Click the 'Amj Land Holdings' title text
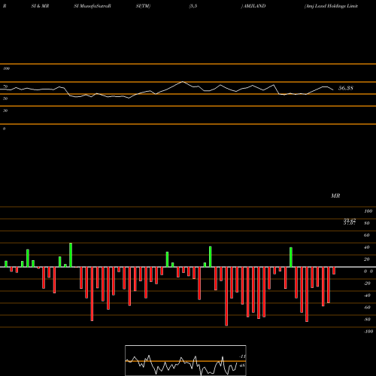 326,6
